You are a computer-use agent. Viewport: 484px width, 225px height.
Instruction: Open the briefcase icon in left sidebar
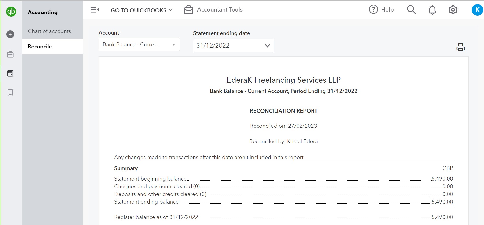click(x=10, y=54)
